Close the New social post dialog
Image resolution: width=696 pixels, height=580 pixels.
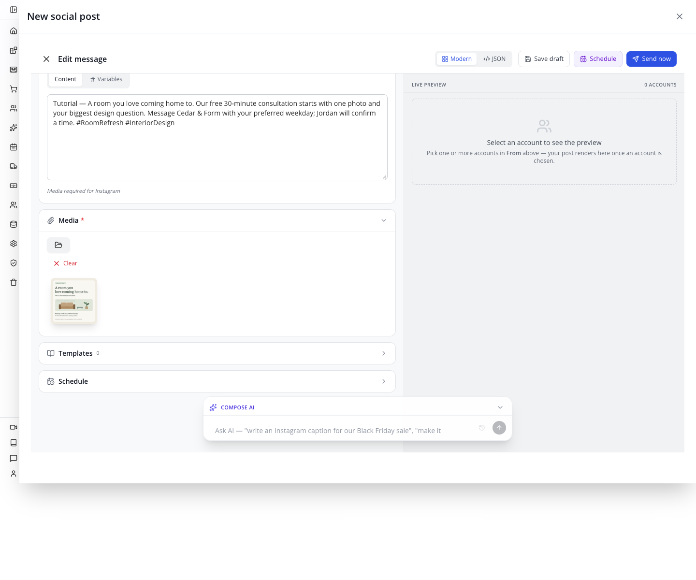pyautogui.click(x=680, y=16)
